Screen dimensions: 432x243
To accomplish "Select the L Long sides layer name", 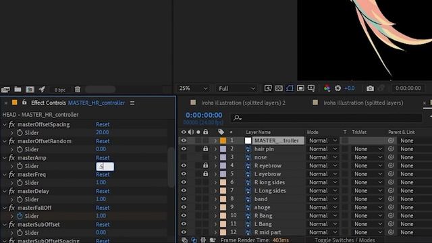I will click(270, 190).
